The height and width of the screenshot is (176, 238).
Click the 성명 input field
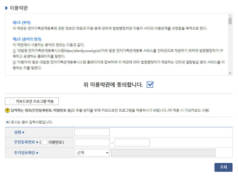tap(92, 132)
